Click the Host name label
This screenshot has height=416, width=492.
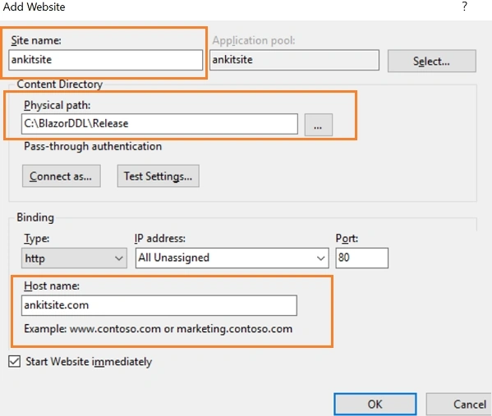pyautogui.click(x=52, y=286)
